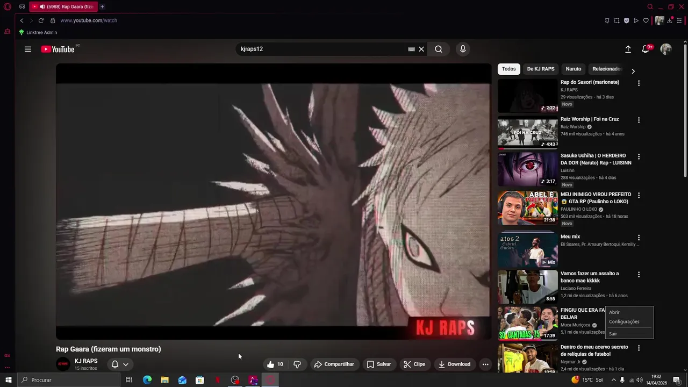Viewport: 688px width, 387px height.
Task: Open the Linktree Admin bookmark
Action: coord(38,32)
